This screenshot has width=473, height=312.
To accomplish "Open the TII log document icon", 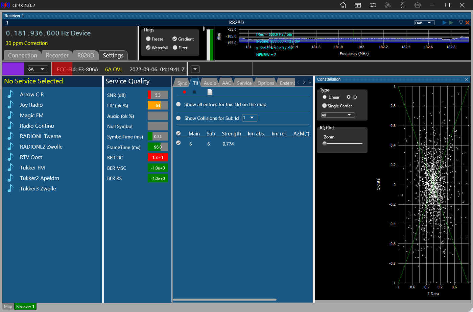I will point(210,92).
